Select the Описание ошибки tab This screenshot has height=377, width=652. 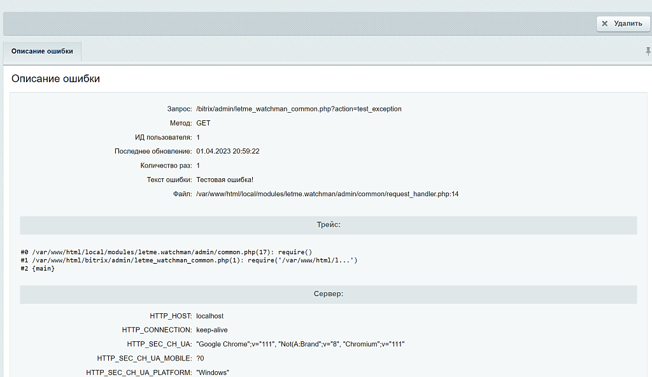click(x=42, y=51)
